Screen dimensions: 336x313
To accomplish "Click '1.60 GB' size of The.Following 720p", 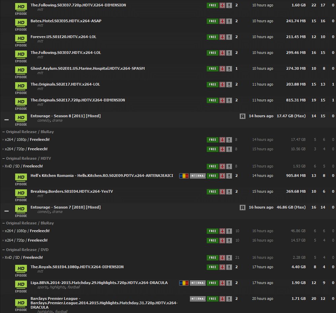I will [x=299, y=5].
